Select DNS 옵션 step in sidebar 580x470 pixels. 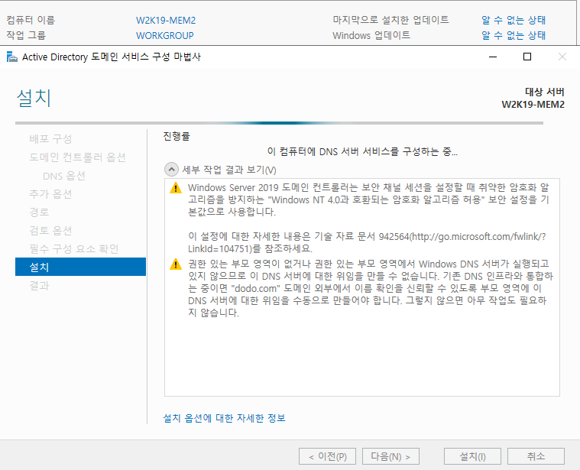(64, 176)
